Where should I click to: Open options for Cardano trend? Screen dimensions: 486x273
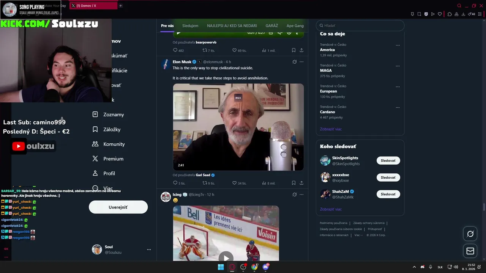[x=398, y=107]
